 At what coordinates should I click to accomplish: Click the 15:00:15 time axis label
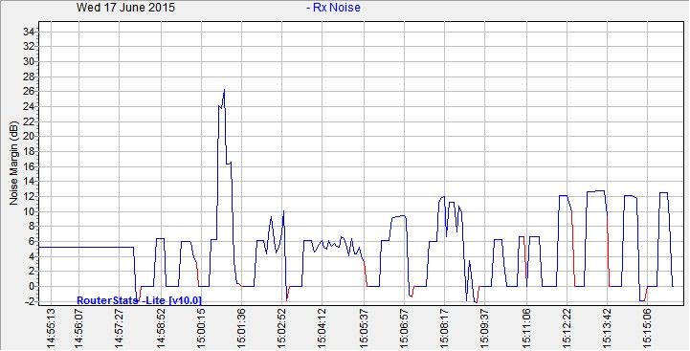point(201,328)
